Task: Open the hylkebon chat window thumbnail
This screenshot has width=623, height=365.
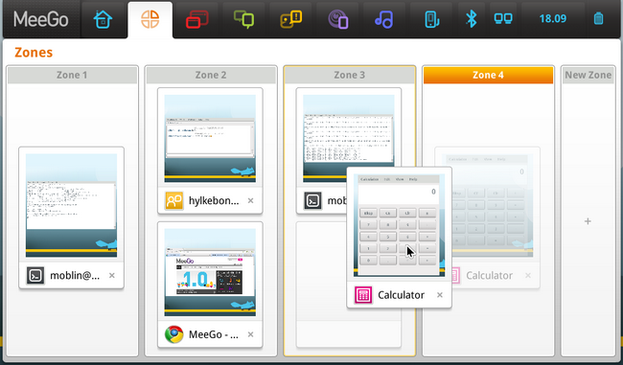Action: (x=210, y=138)
